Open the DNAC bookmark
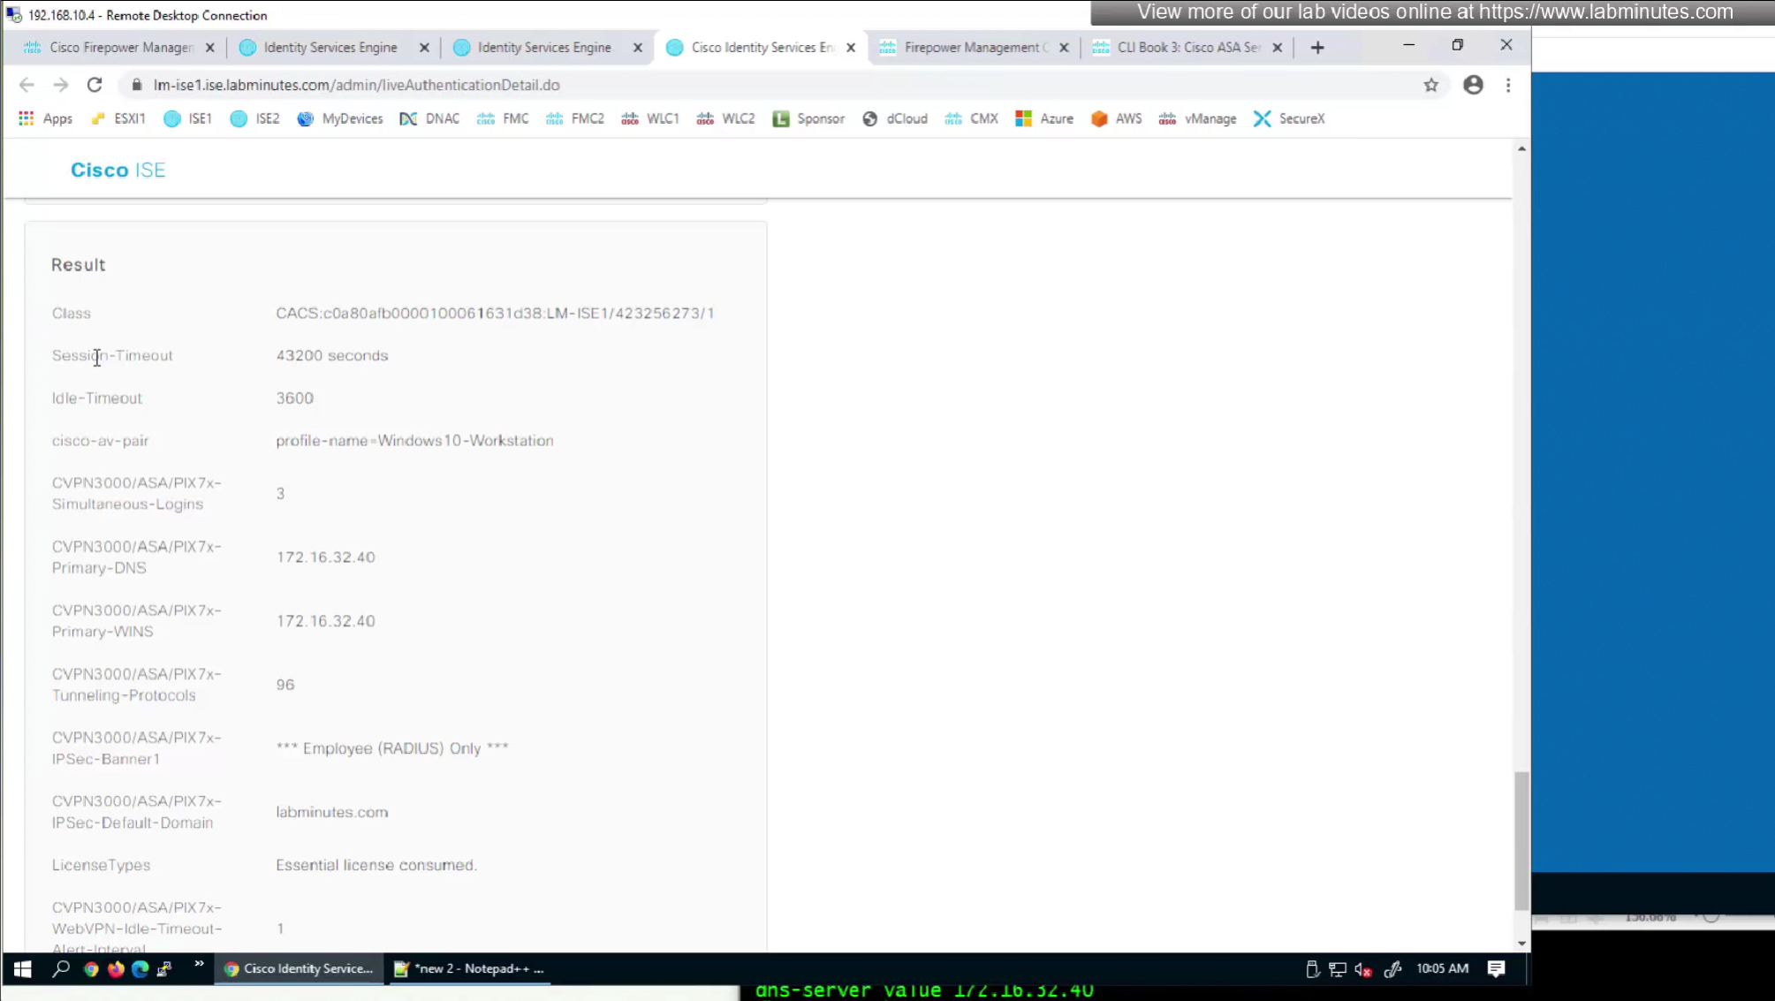This screenshot has width=1775, height=1001. click(430, 118)
